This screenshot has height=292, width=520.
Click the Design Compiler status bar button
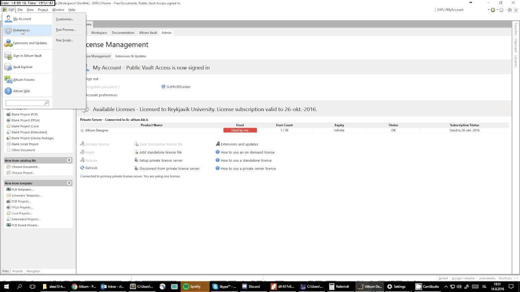coord(463,278)
